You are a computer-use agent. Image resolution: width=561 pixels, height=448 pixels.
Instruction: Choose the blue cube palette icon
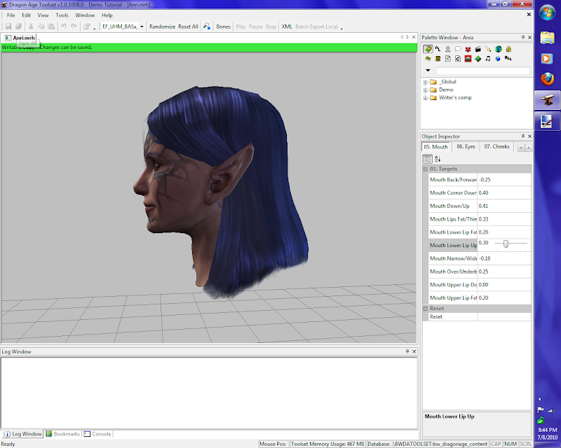(x=498, y=59)
